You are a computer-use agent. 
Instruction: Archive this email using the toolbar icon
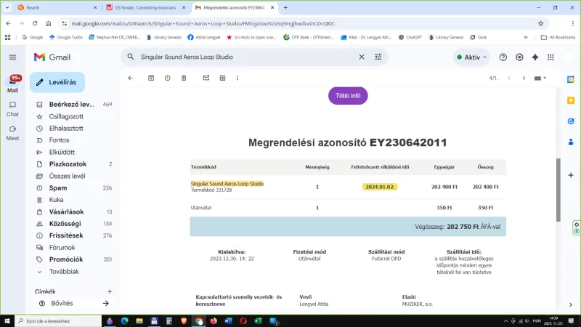[x=151, y=78]
